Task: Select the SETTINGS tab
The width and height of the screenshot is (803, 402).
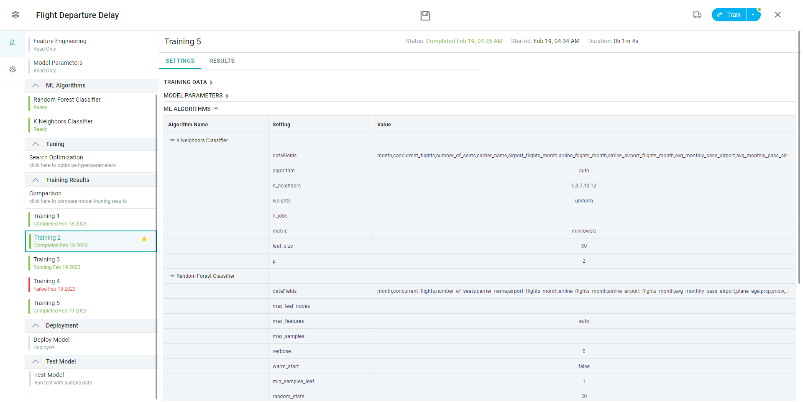Action: 180,61
